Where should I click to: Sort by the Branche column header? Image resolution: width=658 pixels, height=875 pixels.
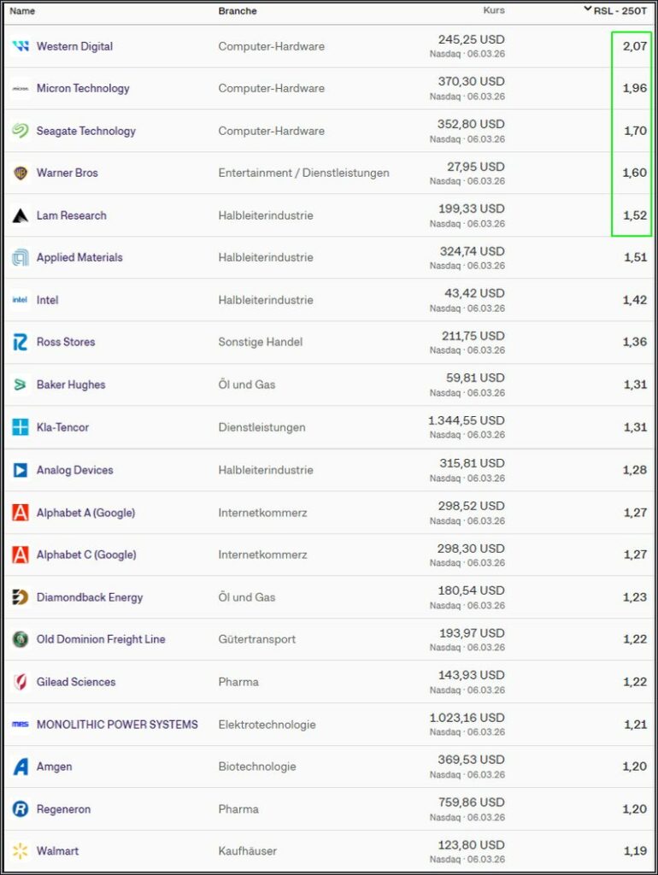238,11
